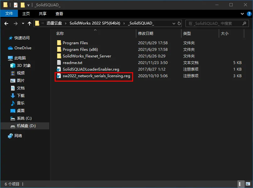Screen dimensions: 253x188
Task: Click the readme.txt date 2021/11/23 3:50
Action: 153,62
